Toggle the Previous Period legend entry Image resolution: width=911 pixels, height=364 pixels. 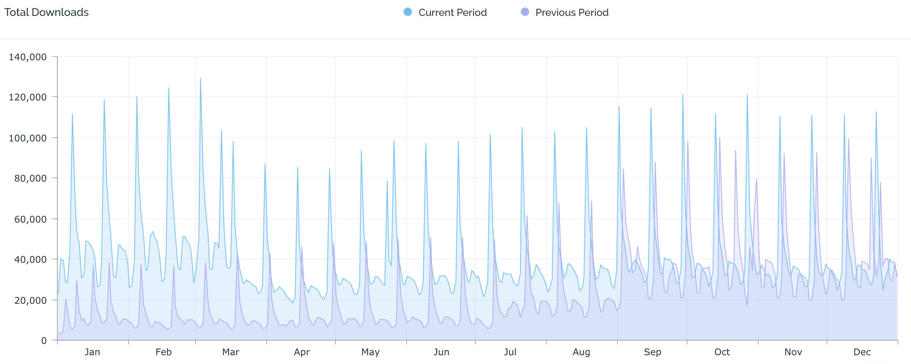564,13
